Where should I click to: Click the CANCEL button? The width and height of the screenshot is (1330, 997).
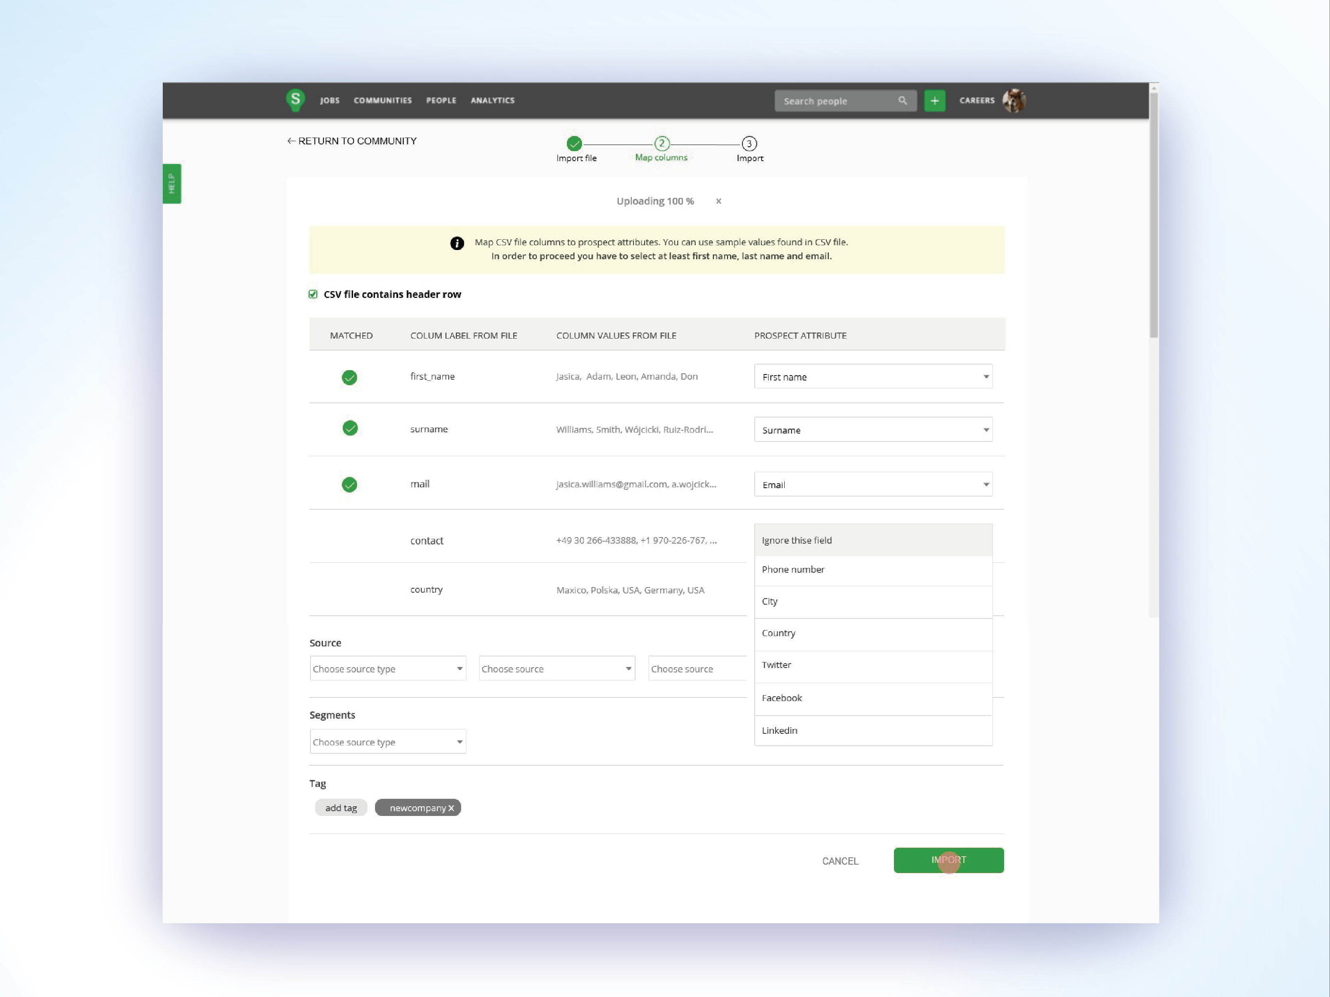[x=840, y=861]
